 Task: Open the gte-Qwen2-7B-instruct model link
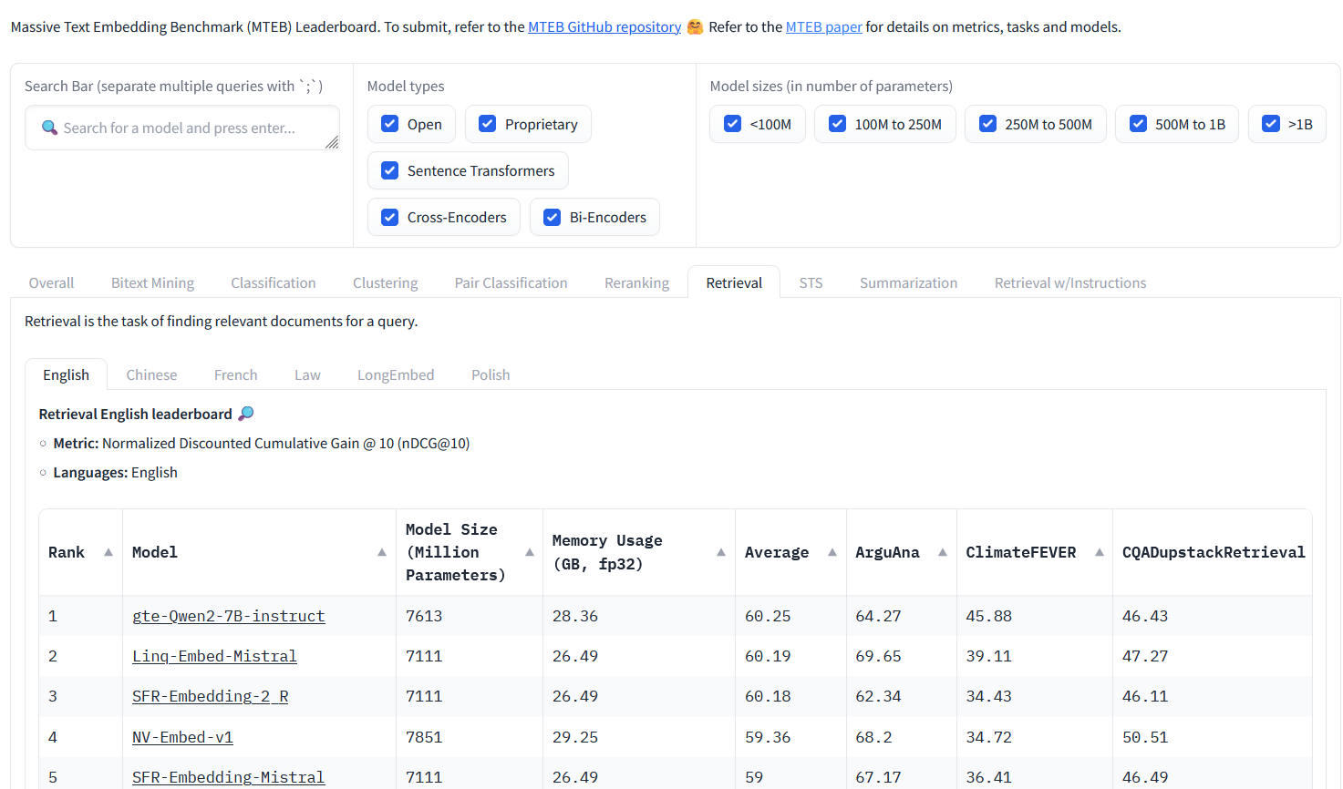(228, 616)
